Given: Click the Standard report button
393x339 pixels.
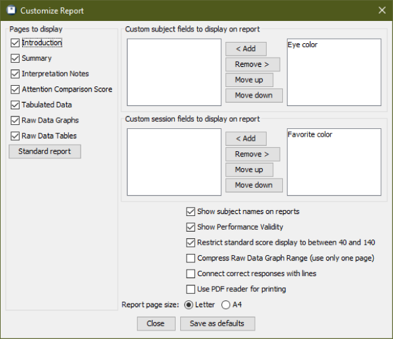Looking at the screenshot, I should click(45, 151).
